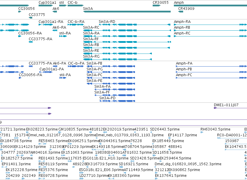Select the RE09728.5prime EST label

click(x=53, y=176)
